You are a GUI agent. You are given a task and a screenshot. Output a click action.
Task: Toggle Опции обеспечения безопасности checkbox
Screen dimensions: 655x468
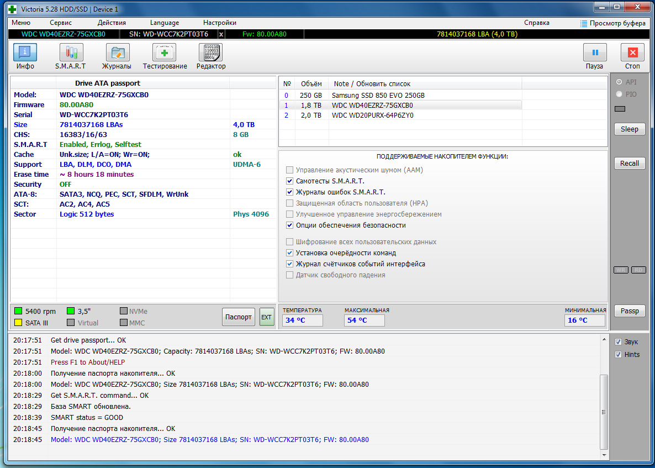289,225
